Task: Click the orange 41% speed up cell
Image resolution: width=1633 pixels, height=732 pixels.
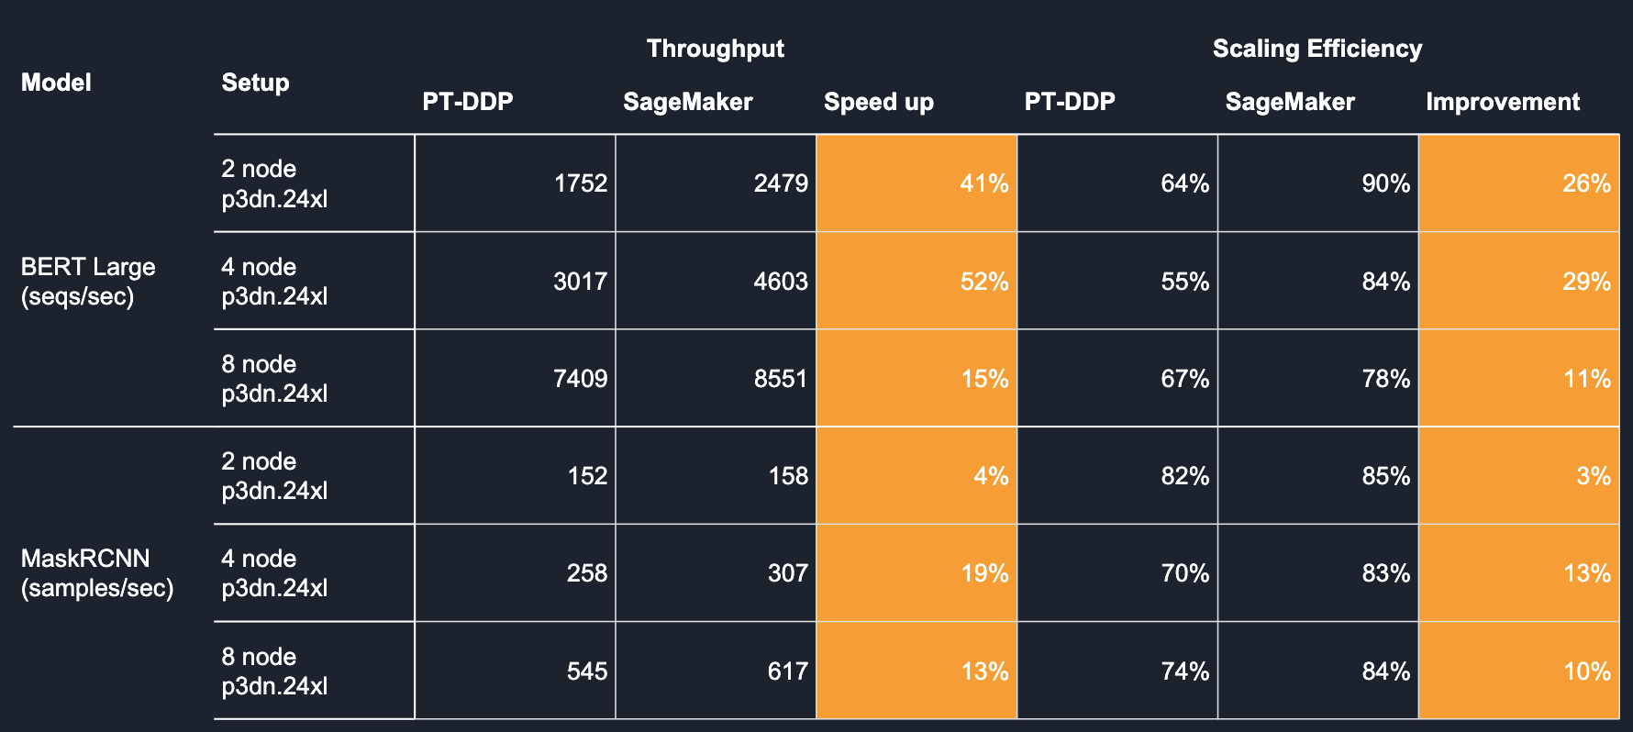Action: click(x=916, y=183)
